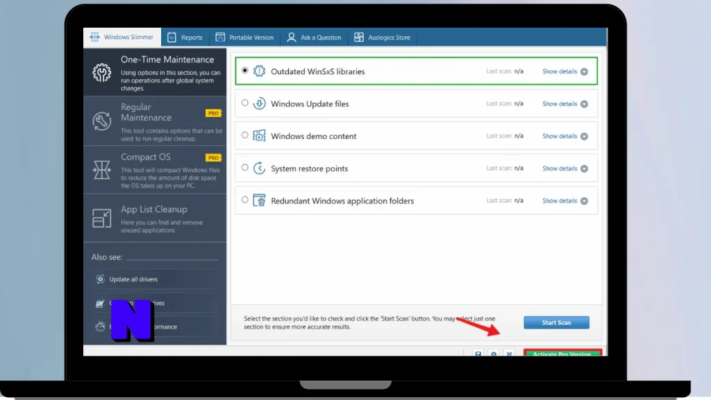Select the Outdated WinSxS libraries radio button
711x400 pixels.
click(245, 70)
